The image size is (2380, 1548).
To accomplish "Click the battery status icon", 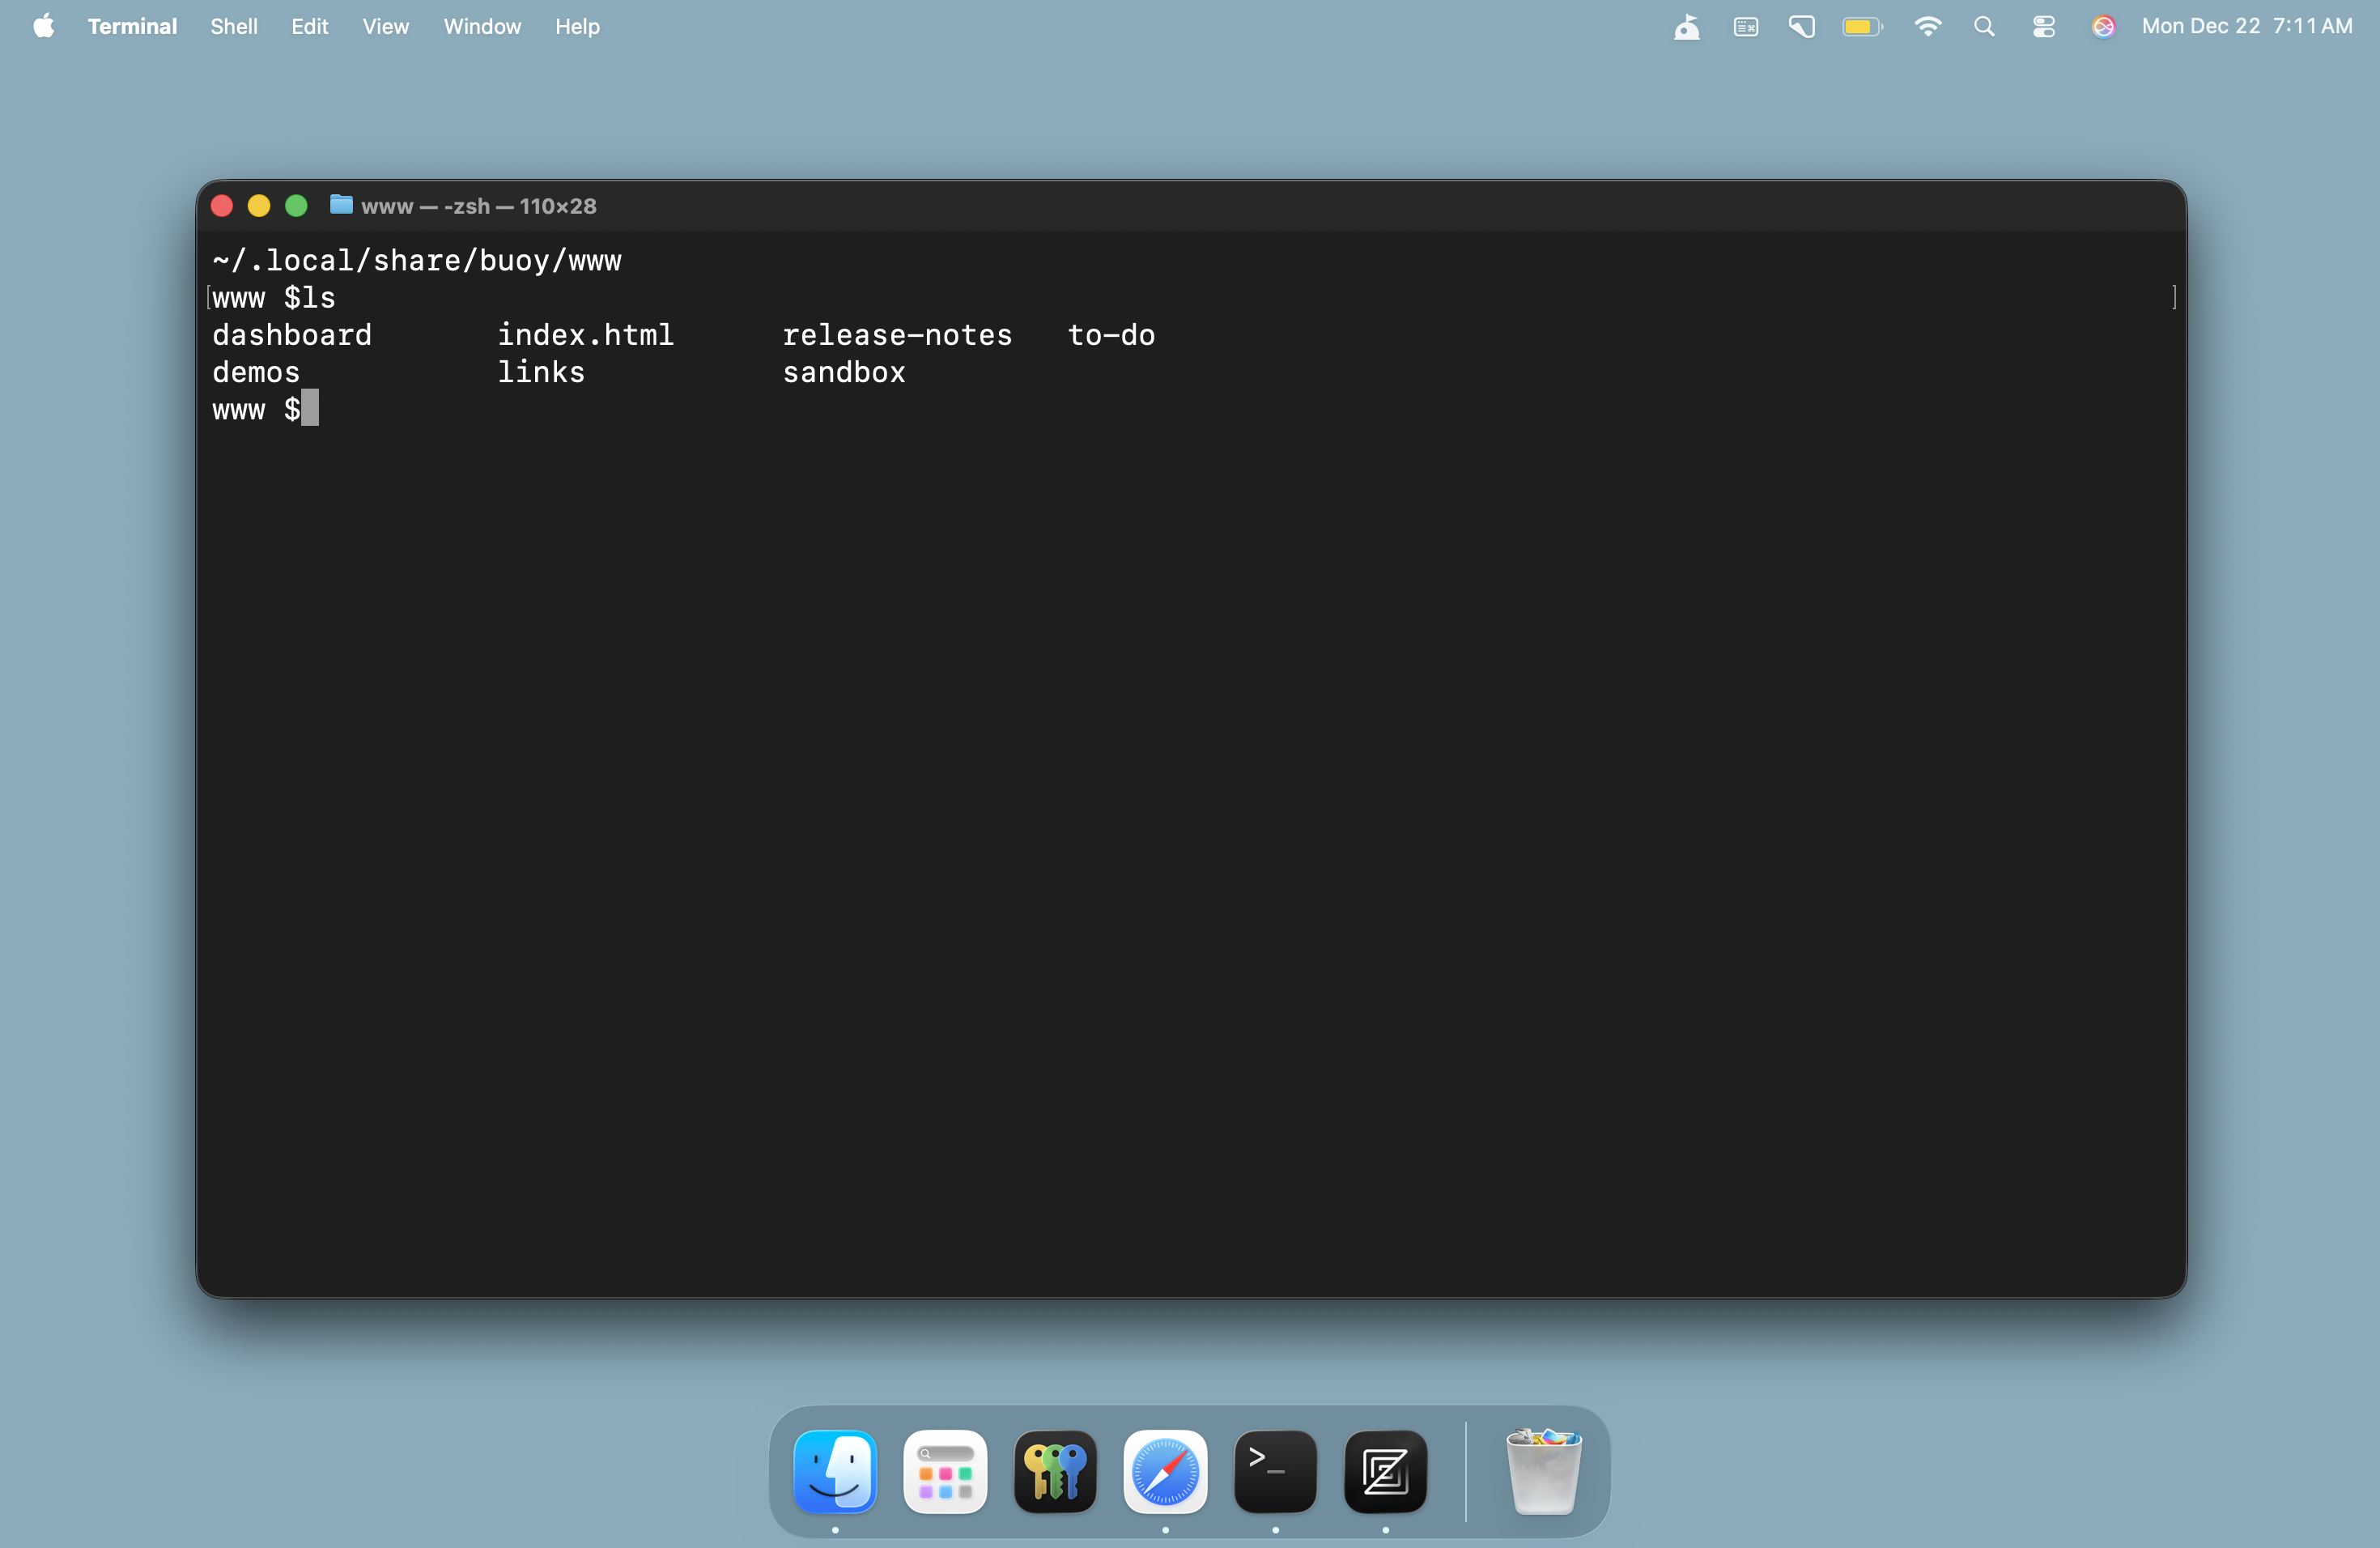I will (1861, 27).
